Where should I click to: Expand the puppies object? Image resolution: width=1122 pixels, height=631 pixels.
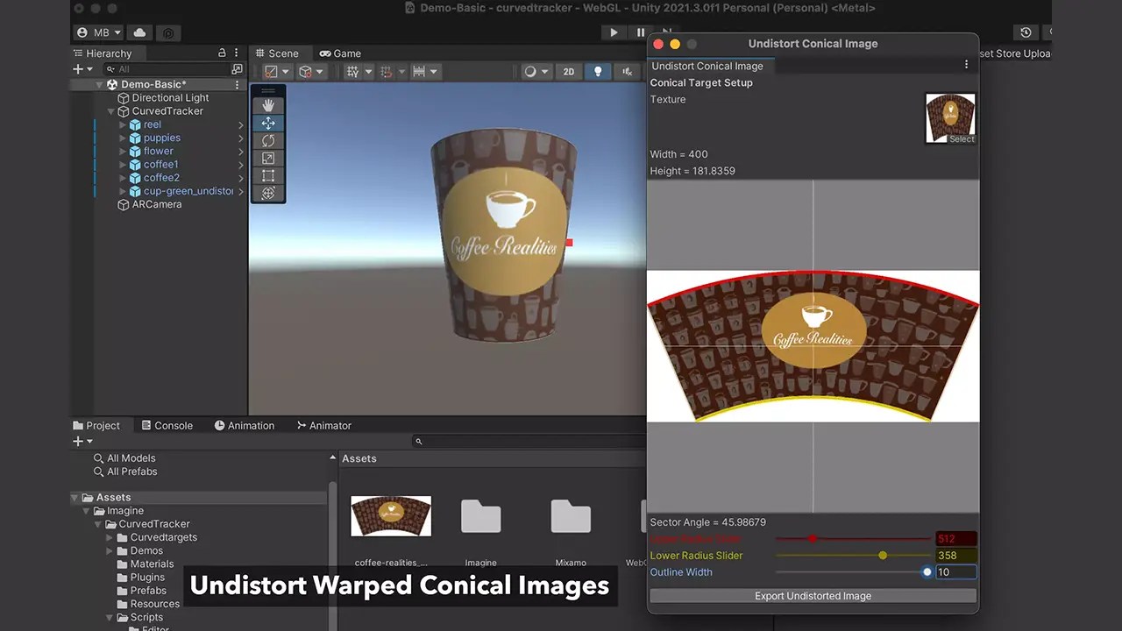(x=123, y=138)
